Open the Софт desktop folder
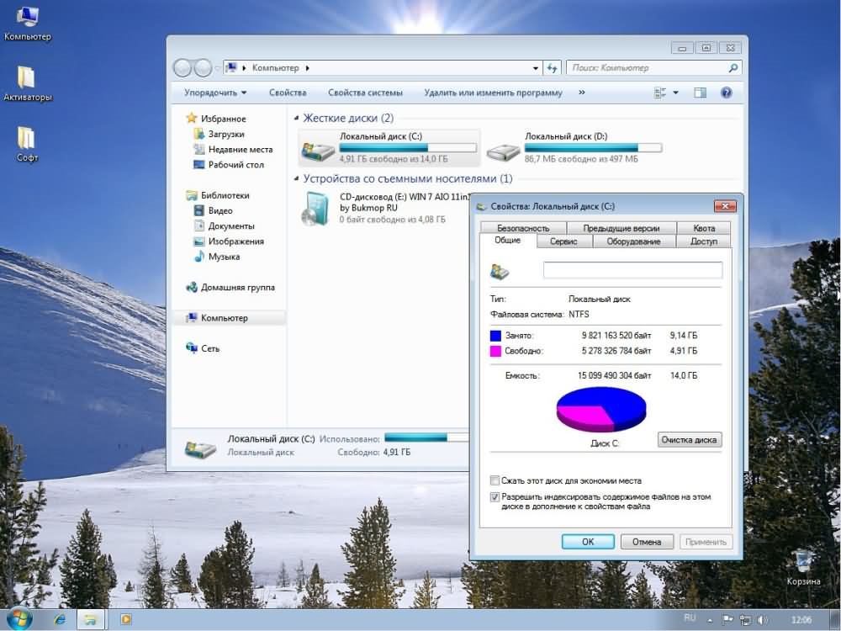This screenshot has width=841, height=631. pyautogui.click(x=26, y=139)
